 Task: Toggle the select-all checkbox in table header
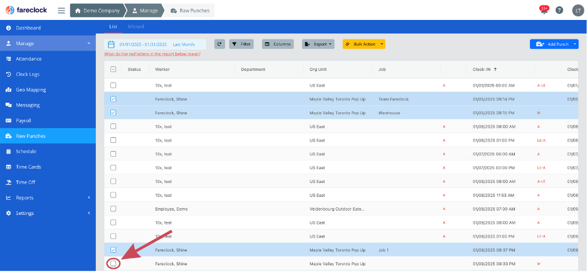[114, 69]
